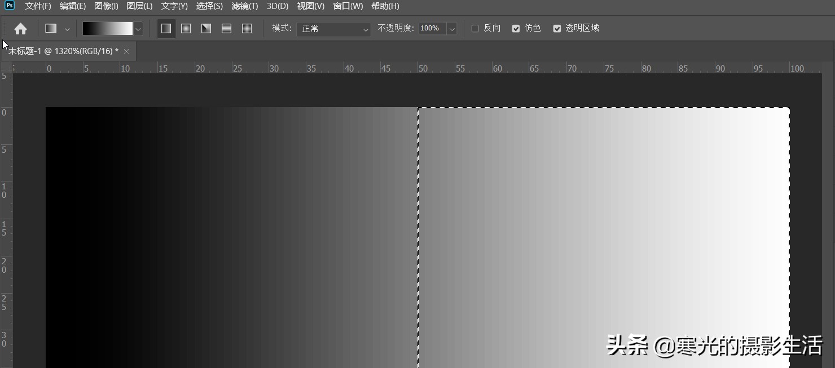Open the 模式 blend mode dropdown

tap(333, 28)
